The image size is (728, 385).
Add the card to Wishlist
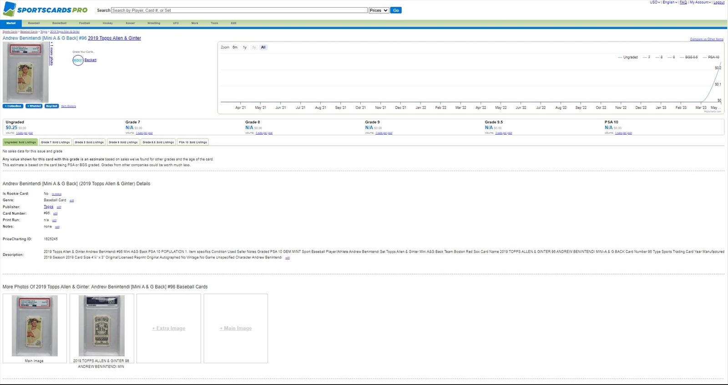click(x=34, y=106)
